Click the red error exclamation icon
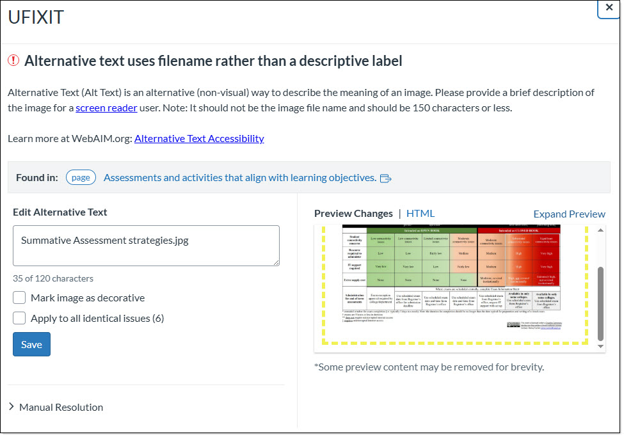The image size is (624, 437). point(13,61)
